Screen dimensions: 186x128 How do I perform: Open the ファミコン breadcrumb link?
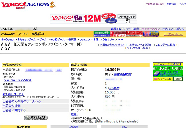click(85, 40)
